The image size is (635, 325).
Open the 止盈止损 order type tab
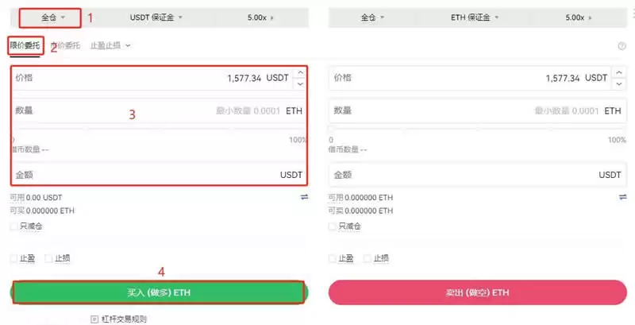(x=110, y=46)
